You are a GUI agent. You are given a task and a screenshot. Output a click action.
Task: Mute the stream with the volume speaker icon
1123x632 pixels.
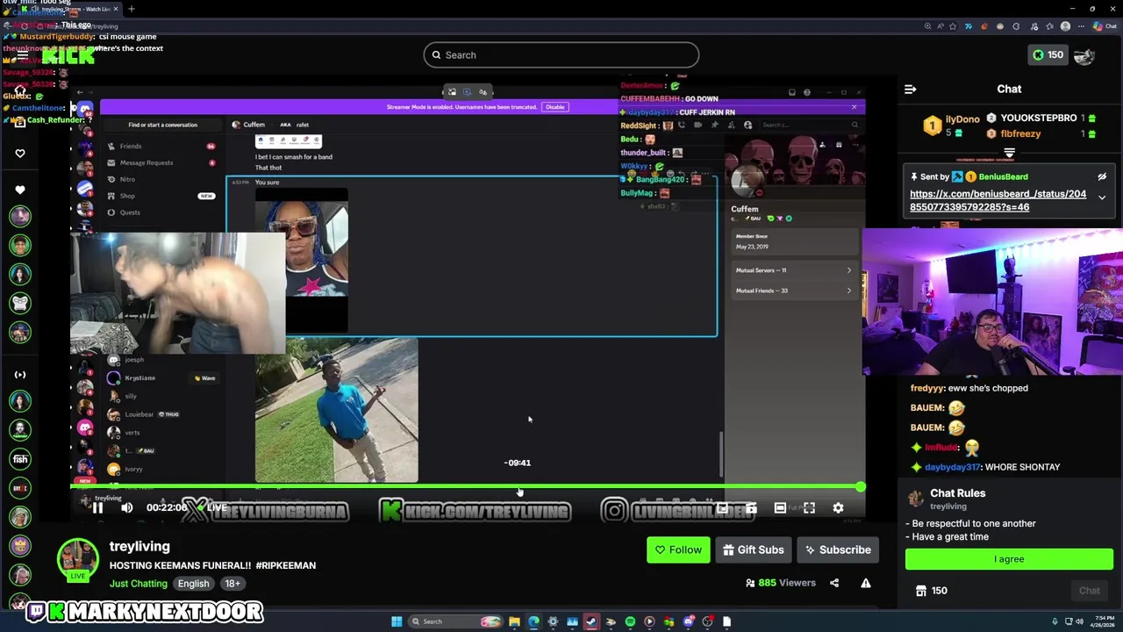click(127, 507)
